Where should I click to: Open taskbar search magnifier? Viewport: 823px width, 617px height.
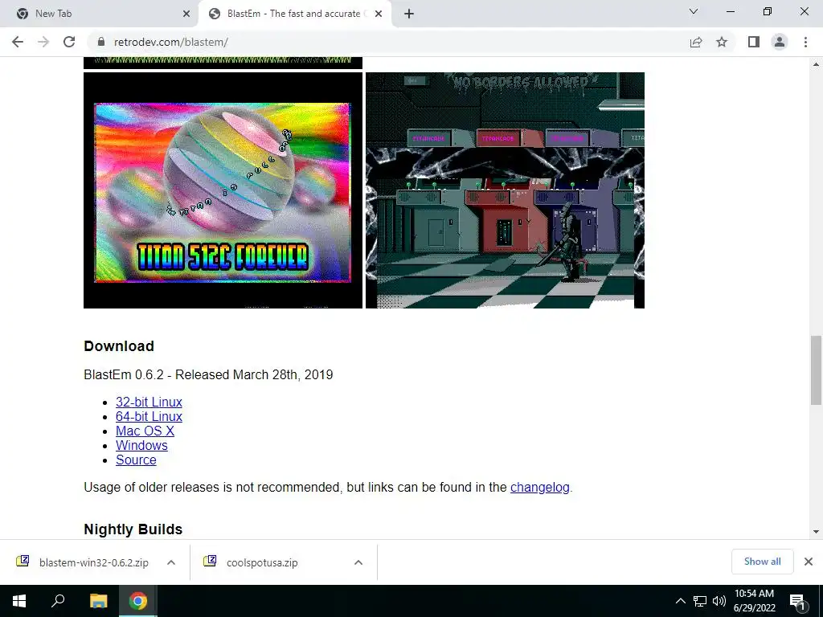[58, 601]
